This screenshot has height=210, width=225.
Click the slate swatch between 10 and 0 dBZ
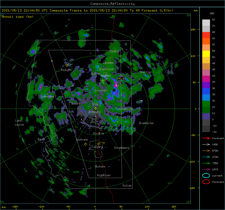pyautogui.click(x=206, y=116)
